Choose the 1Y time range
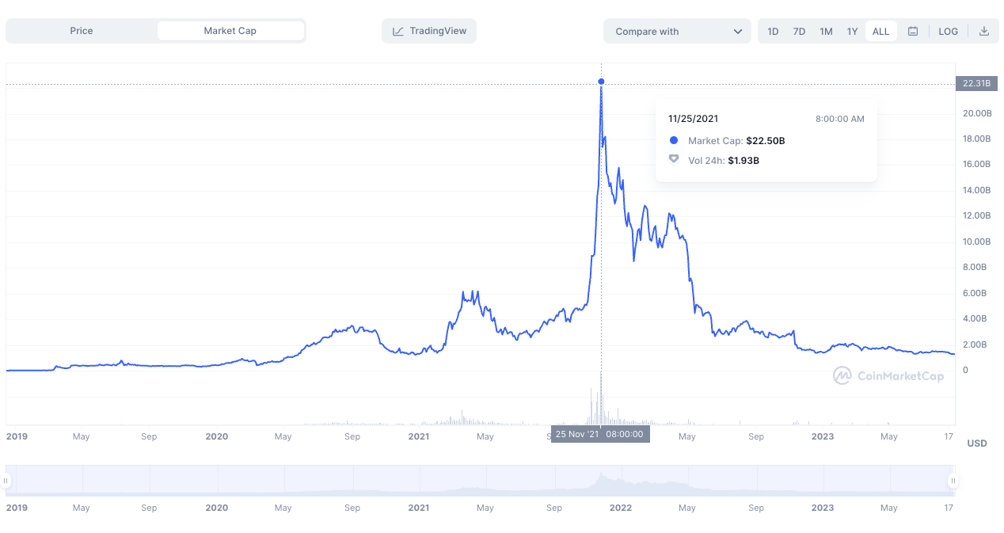This screenshot has width=1004, height=533. click(852, 31)
